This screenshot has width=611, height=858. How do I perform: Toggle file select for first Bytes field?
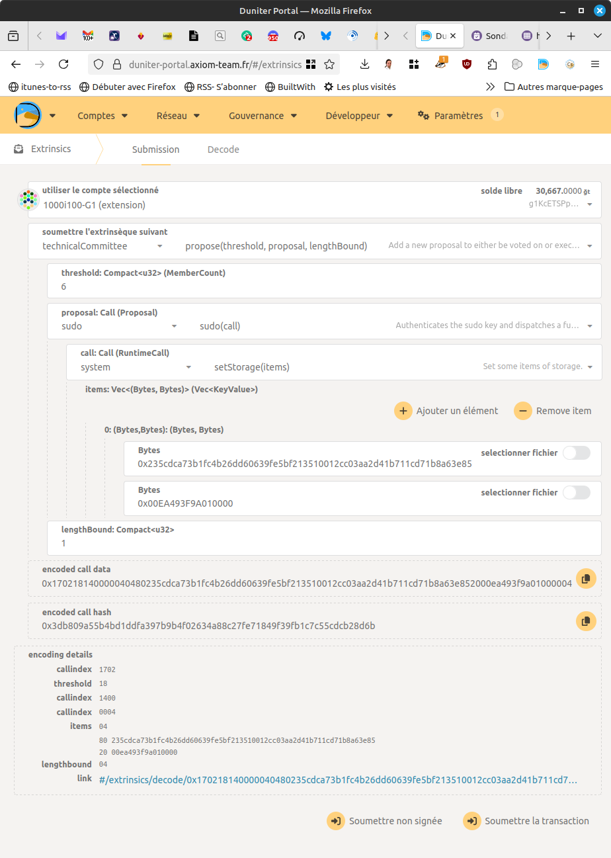pos(575,453)
